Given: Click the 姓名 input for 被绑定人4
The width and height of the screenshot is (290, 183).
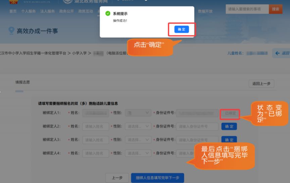Looking at the screenshot, I should click(x=96, y=153).
